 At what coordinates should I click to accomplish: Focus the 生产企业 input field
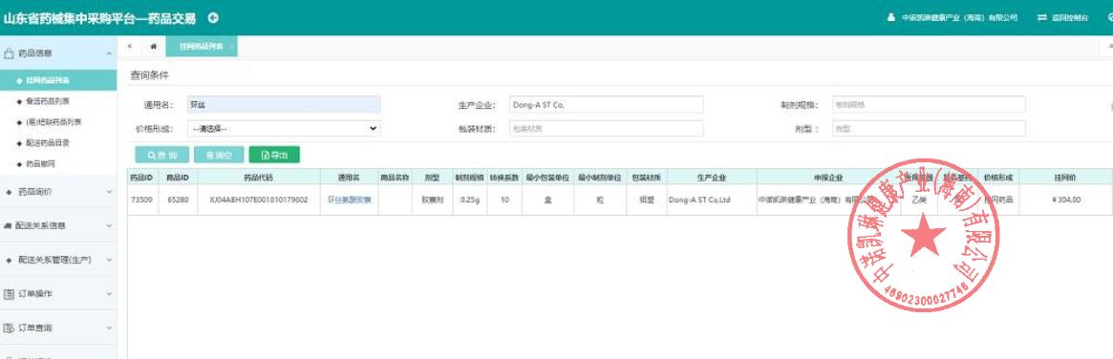click(607, 104)
